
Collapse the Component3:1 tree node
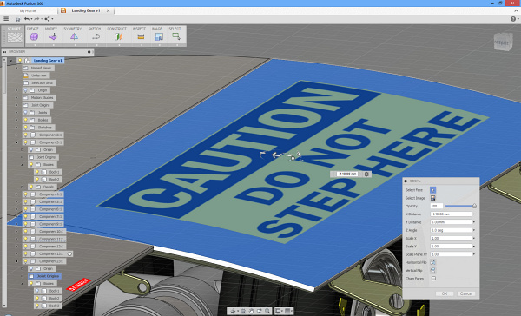pos(16,142)
